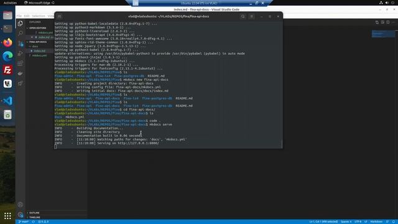Click the terminal search magnifier button
398x224 pixels.
[243, 17]
